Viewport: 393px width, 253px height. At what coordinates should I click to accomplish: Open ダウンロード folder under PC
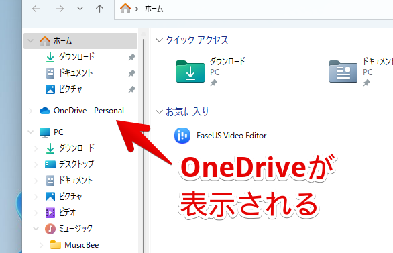(x=76, y=148)
